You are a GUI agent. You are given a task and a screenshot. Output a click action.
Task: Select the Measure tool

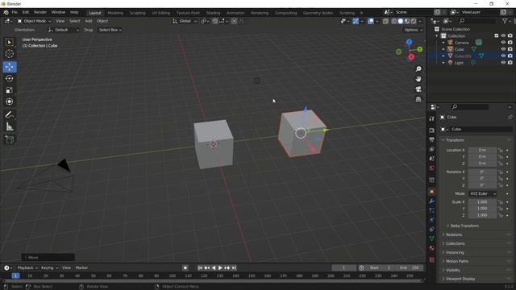point(9,126)
